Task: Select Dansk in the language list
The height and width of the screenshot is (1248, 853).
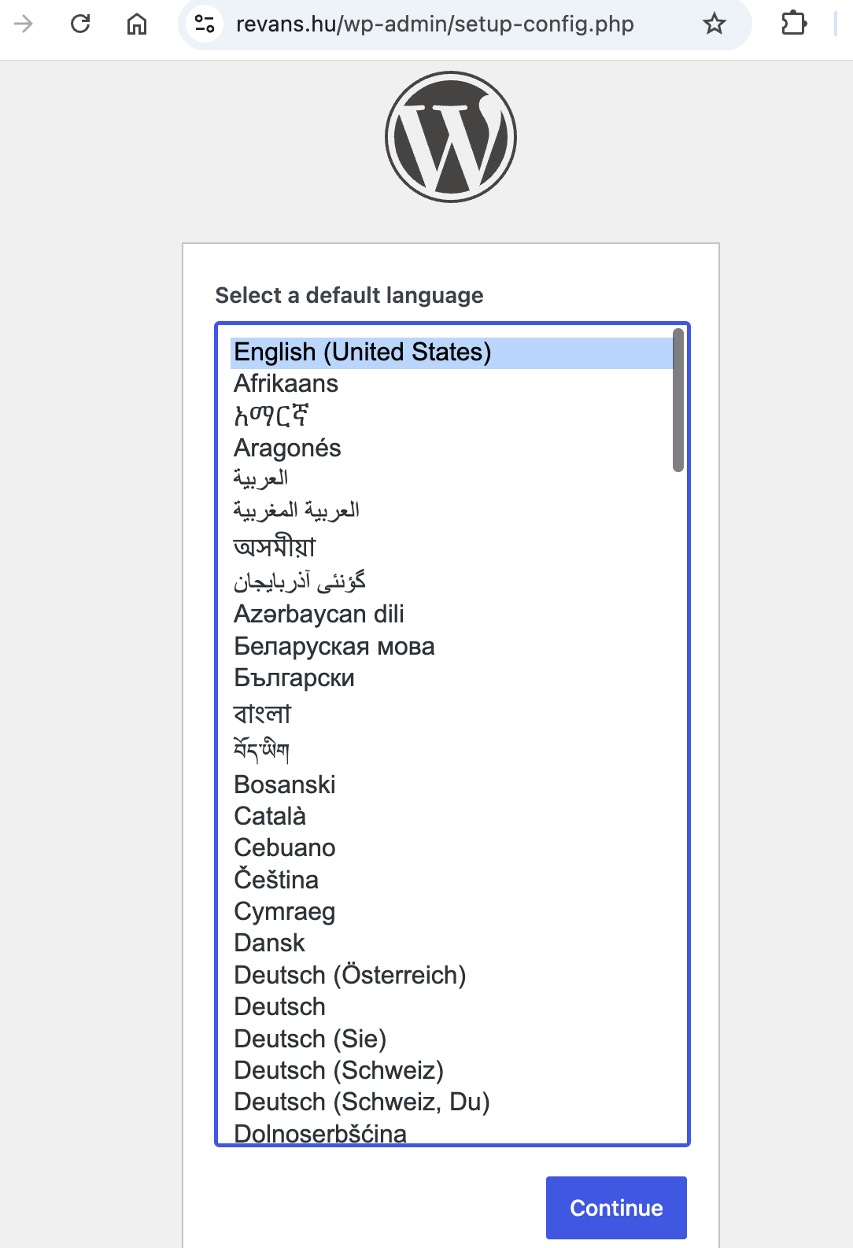Action: (x=452, y=943)
